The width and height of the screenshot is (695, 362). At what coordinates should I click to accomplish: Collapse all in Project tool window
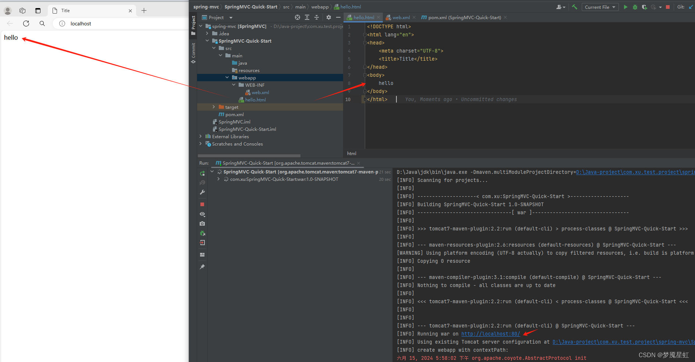pyautogui.click(x=317, y=17)
